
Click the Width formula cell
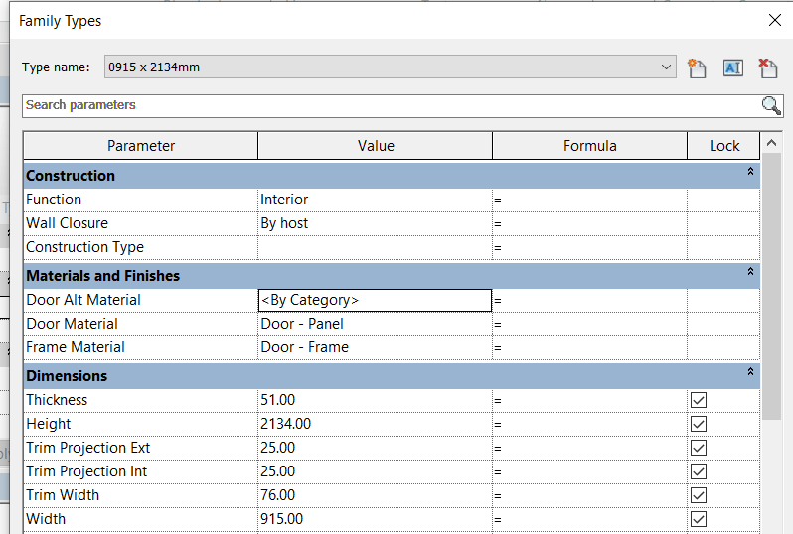coord(589,519)
